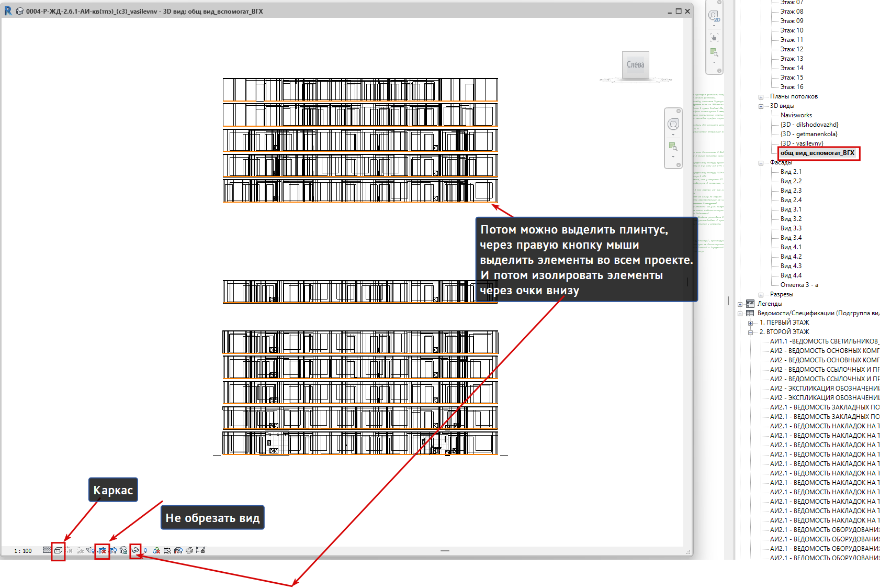Screen dimensions: 880x588
Task: Click Temporary View Properties icon
Action: [x=167, y=550]
